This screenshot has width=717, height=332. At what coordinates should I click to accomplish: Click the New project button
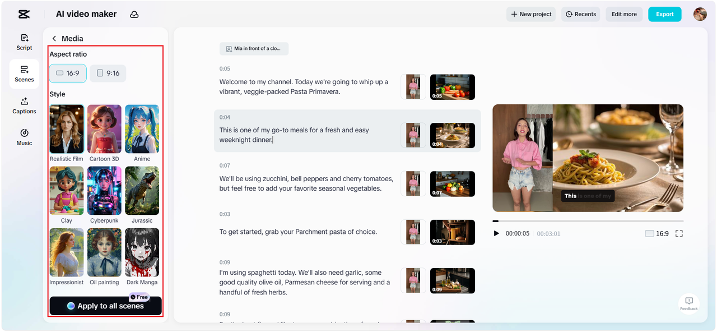tap(531, 14)
